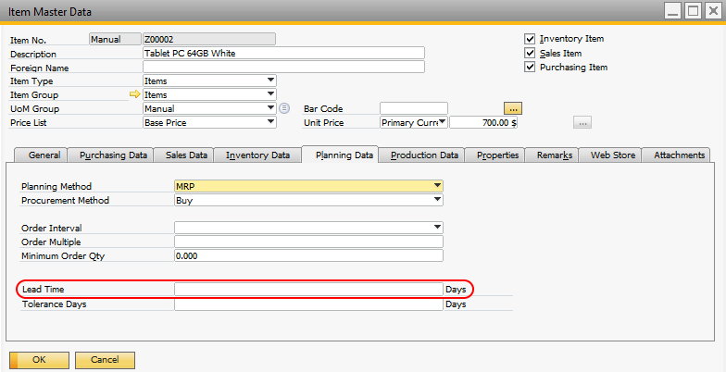The image size is (726, 372).
Task: Expand the Procurement Method dropdown
Action: point(437,200)
